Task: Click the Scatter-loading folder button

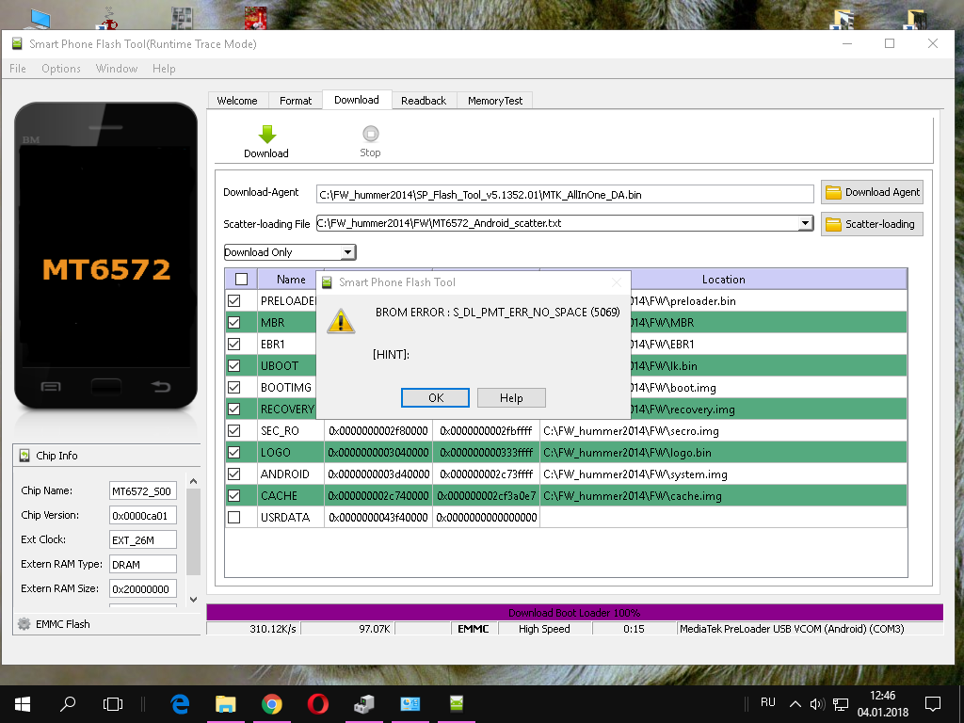Action: point(872,224)
